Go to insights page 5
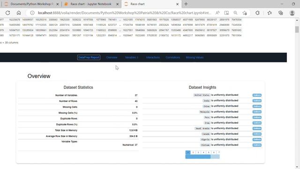 (209, 152)
